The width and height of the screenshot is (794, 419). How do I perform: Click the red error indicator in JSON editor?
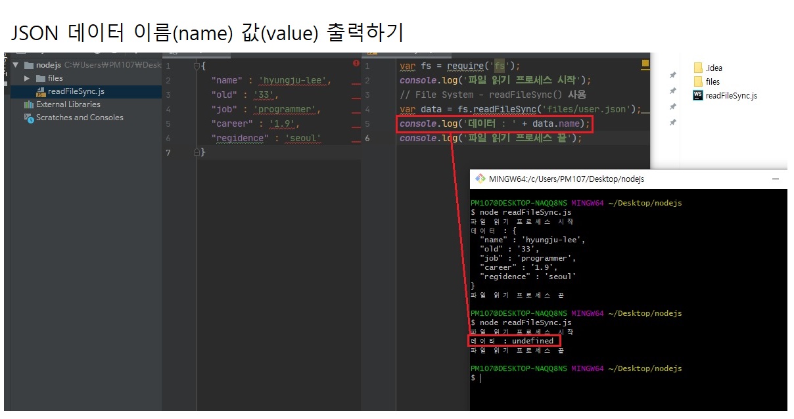click(356, 63)
